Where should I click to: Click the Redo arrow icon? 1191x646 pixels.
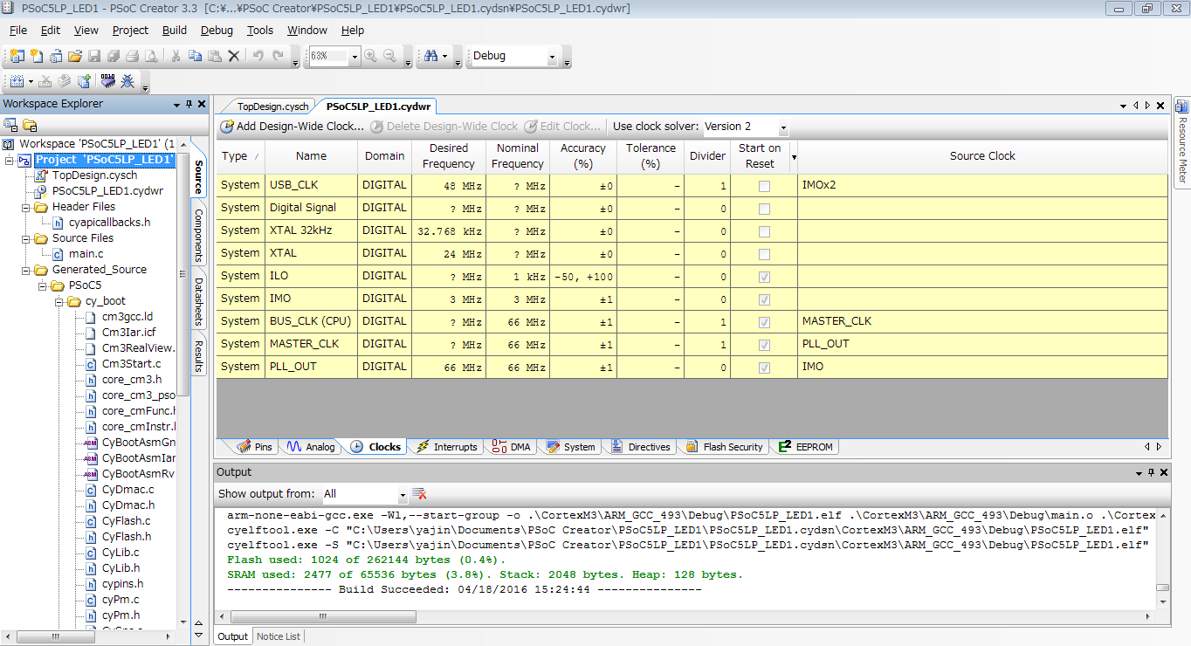(278, 56)
